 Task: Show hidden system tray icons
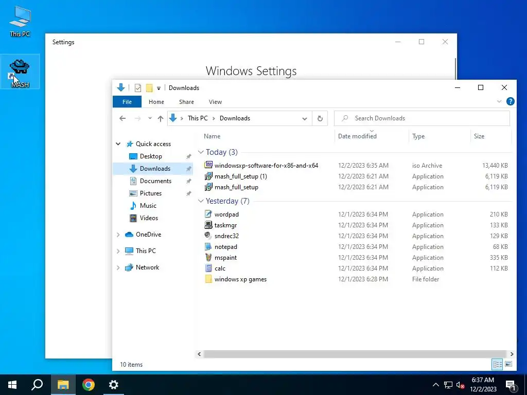tap(435, 385)
